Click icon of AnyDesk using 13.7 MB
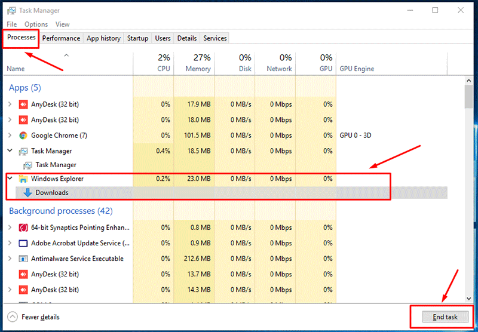The height and width of the screenshot is (332, 478). click(23, 274)
